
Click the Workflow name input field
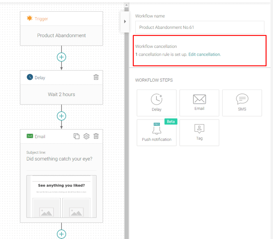[200, 28]
